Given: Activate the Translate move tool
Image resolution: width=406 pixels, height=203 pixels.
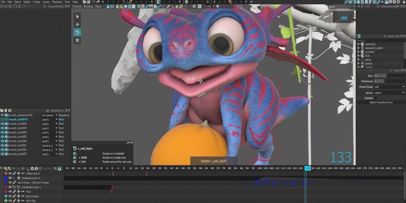Looking at the screenshot, I should 77,24.
